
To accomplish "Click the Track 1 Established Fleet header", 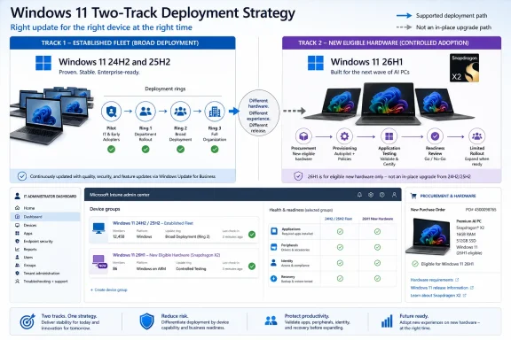I will pos(122,43).
